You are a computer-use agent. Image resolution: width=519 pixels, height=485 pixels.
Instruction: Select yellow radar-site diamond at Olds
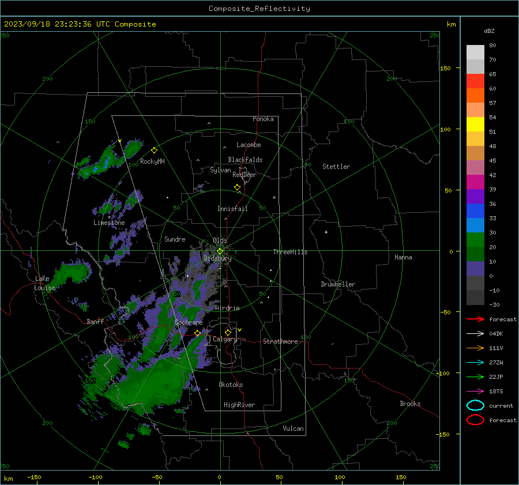point(220,251)
